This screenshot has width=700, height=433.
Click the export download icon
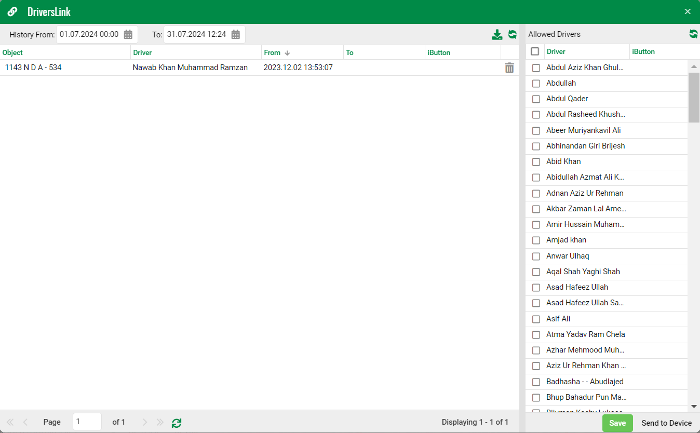(x=497, y=35)
